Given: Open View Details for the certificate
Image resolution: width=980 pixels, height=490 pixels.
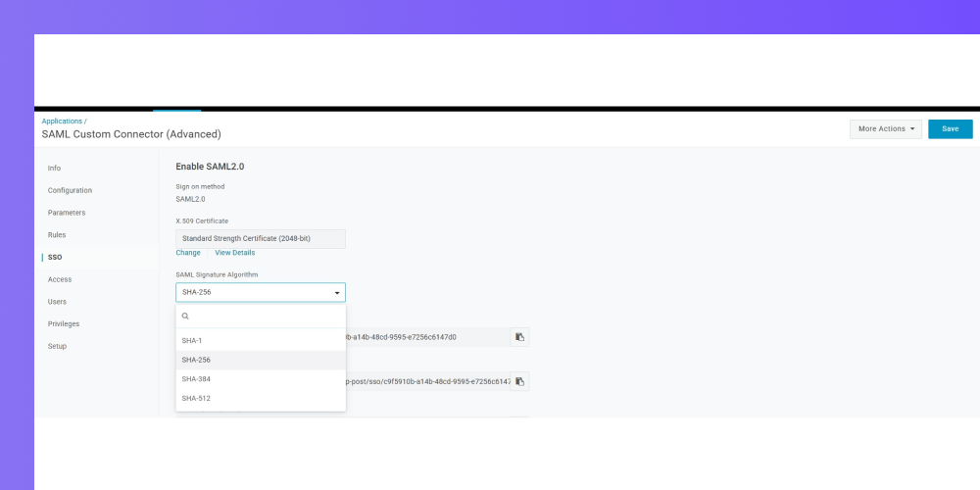Looking at the screenshot, I should (x=235, y=253).
